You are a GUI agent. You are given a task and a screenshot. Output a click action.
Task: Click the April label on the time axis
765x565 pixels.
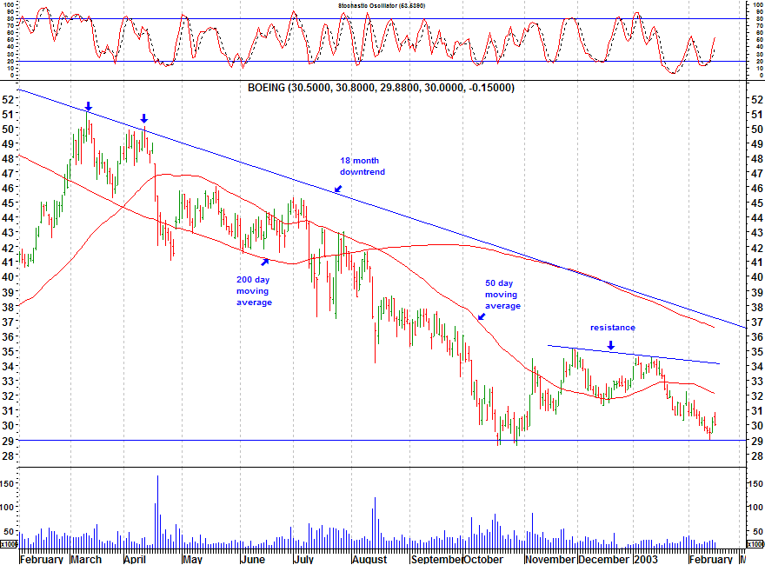coord(134,559)
